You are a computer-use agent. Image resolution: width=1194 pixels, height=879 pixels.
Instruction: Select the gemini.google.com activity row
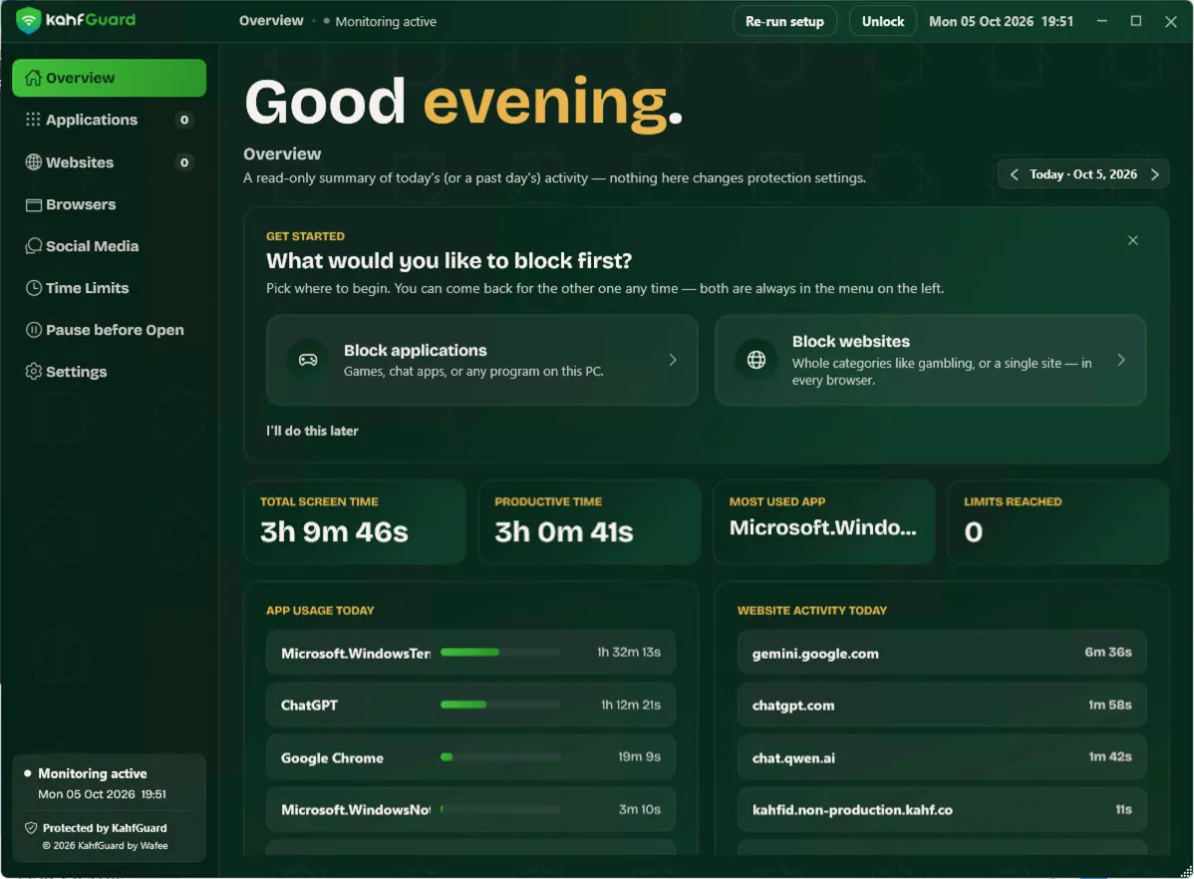tap(942, 653)
